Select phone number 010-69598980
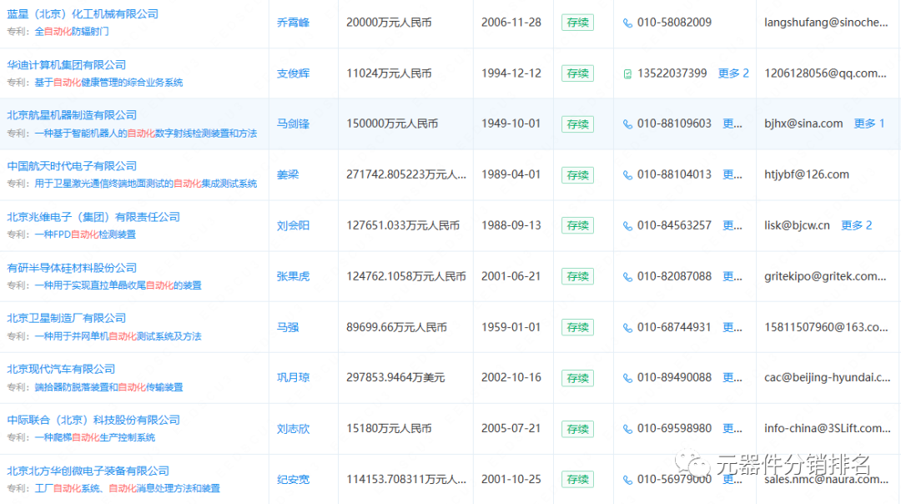Image resolution: width=901 pixels, height=504 pixels. pyautogui.click(x=674, y=428)
